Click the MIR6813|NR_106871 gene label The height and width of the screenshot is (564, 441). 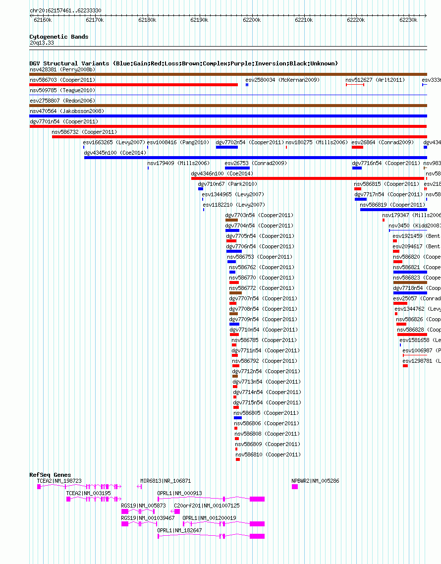(x=165, y=481)
